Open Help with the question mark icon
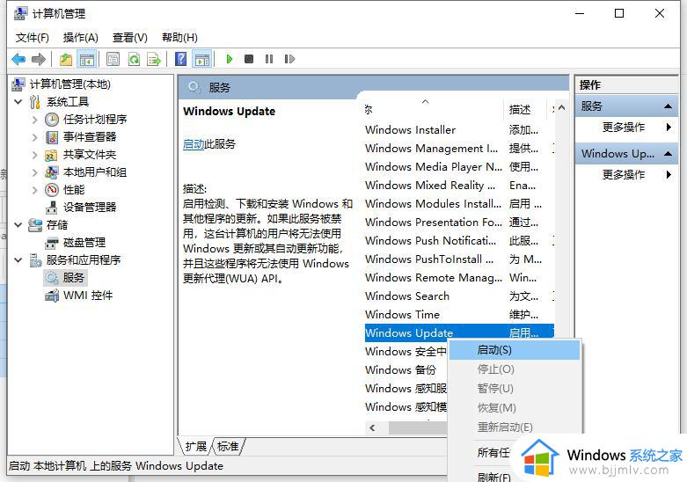687x482 pixels. tap(181, 59)
